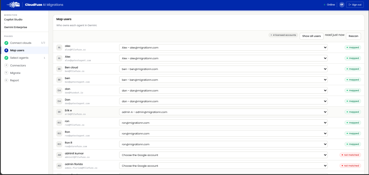Open the Select agents phase
The width and height of the screenshot is (369, 175).
24,58
